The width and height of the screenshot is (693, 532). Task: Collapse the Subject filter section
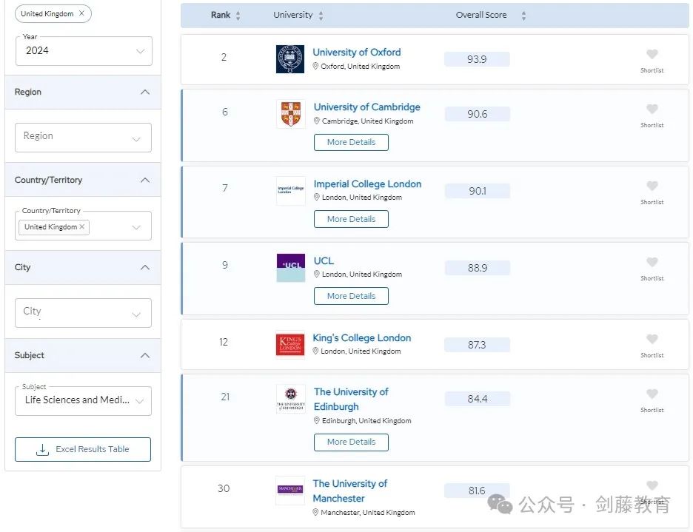144,355
